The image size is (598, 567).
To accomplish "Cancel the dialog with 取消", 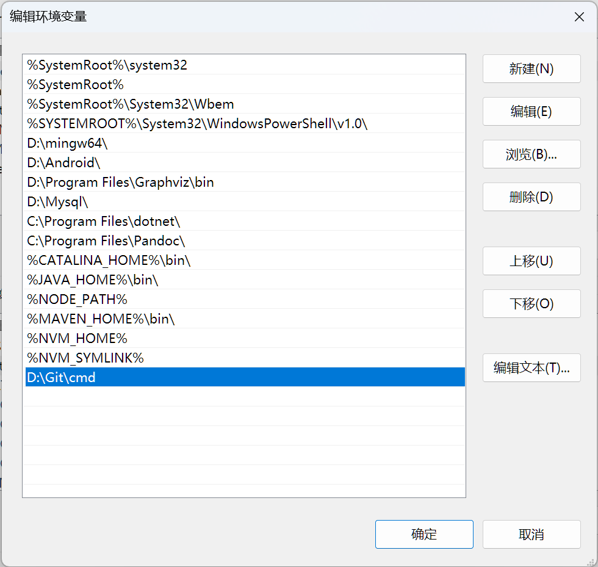I will coord(531,535).
